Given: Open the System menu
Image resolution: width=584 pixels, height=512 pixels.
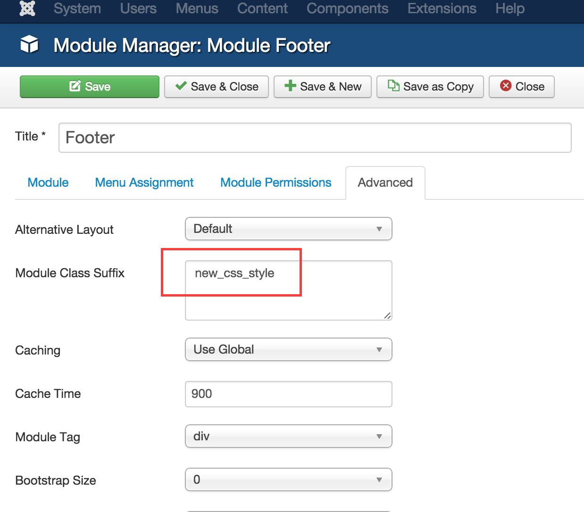Looking at the screenshot, I should pos(77,8).
